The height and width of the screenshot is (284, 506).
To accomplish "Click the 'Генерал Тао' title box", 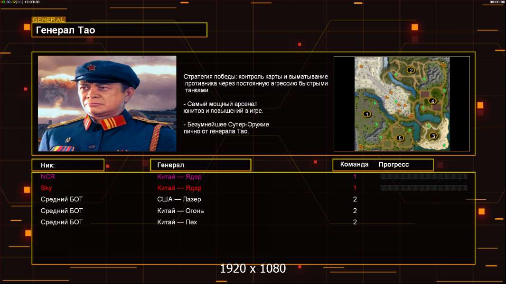I will tap(120, 30).
